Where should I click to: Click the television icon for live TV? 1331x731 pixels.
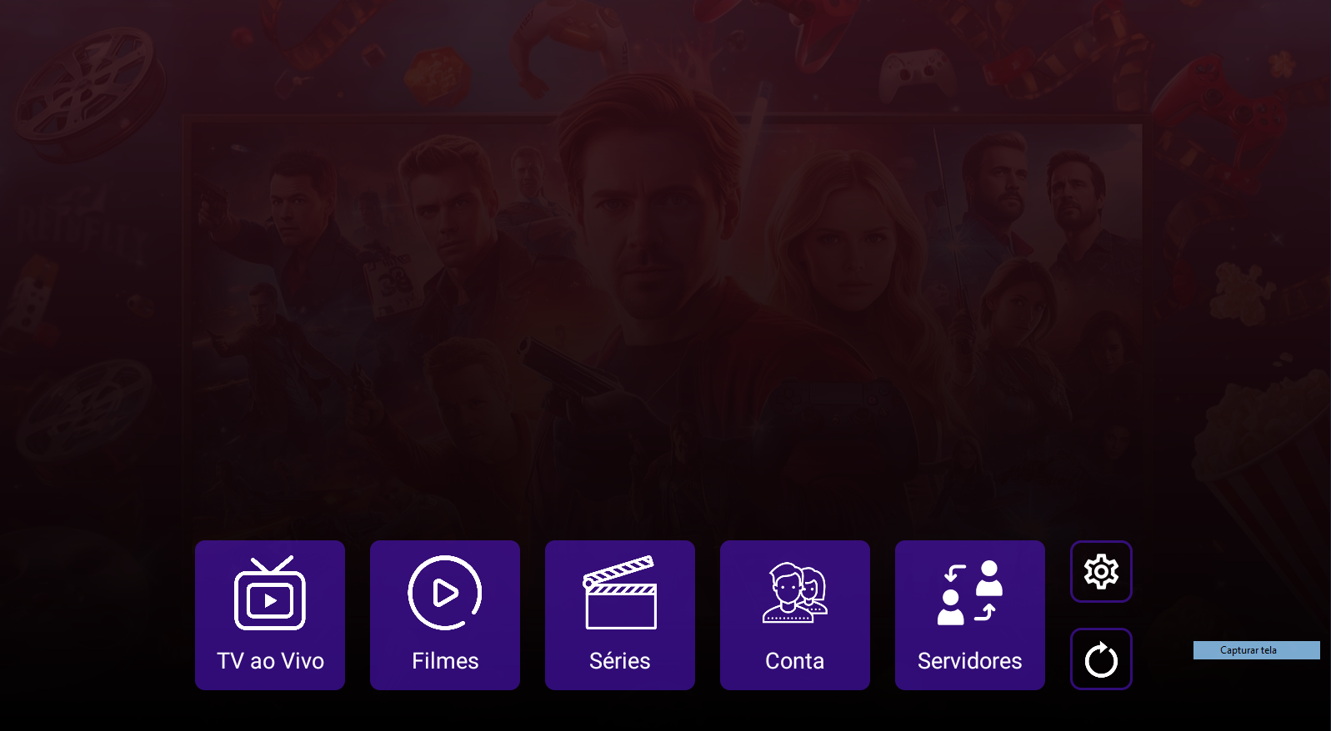click(270, 593)
